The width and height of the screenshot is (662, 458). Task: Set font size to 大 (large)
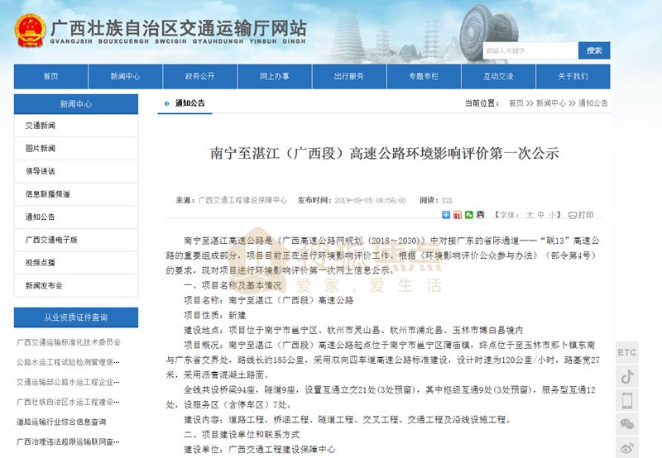pyautogui.click(x=530, y=215)
